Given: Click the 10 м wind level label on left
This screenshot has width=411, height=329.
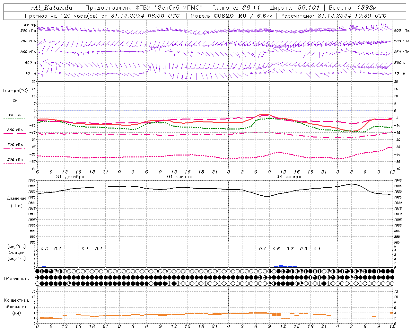Looking at the screenshot, I should coord(31,73).
